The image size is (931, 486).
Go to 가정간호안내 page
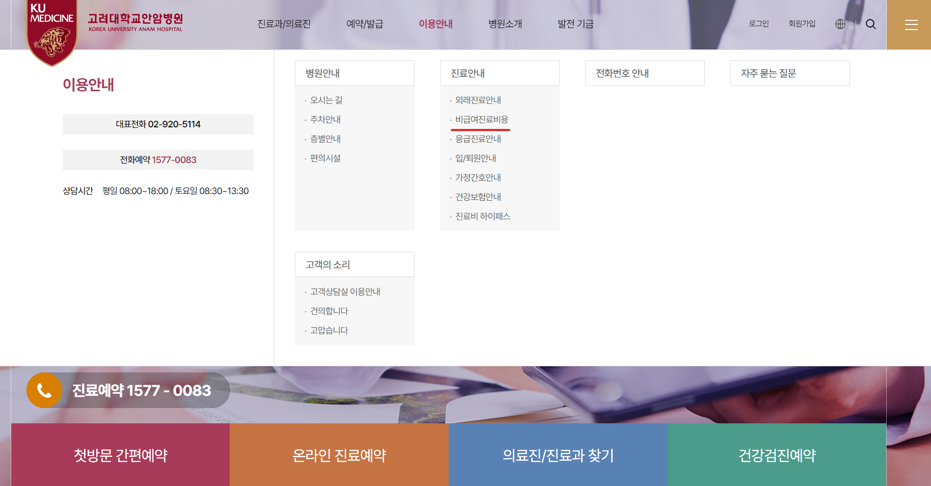(478, 178)
